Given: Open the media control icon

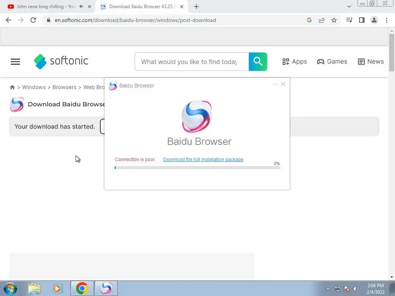Looking at the screenshot, I should [349, 20].
